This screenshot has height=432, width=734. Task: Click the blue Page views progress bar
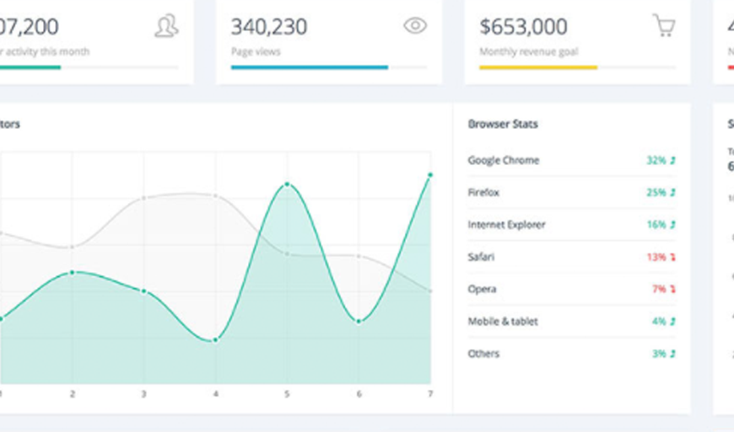[x=309, y=67]
